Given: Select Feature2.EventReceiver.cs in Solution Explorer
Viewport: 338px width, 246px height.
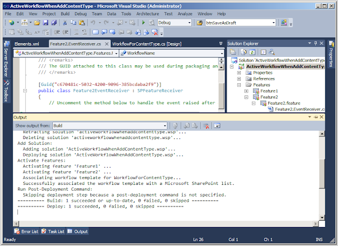Looking at the screenshot, I should 299,109.
